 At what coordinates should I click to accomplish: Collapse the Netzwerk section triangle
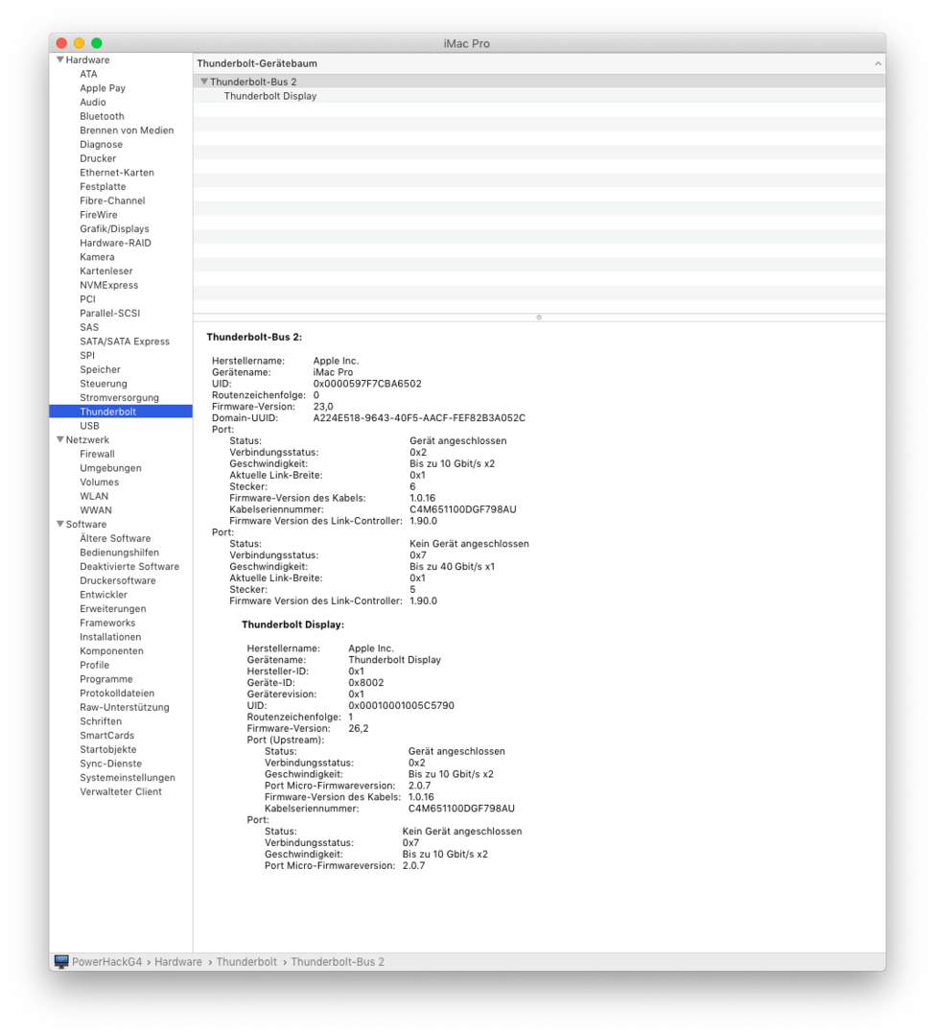(60, 439)
